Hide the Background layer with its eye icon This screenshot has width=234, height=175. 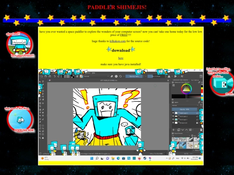173,123
